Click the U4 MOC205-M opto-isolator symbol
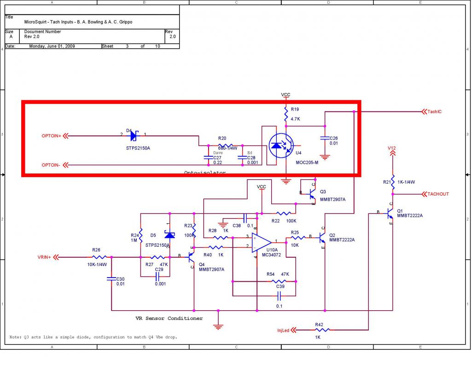This screenshot has height=365, width=472. [281, 145]
